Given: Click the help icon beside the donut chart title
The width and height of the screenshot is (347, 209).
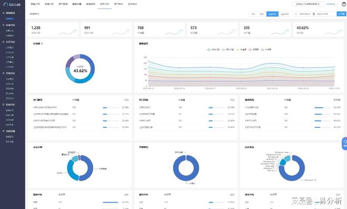Looking at the screenshot, I should 42,43.
